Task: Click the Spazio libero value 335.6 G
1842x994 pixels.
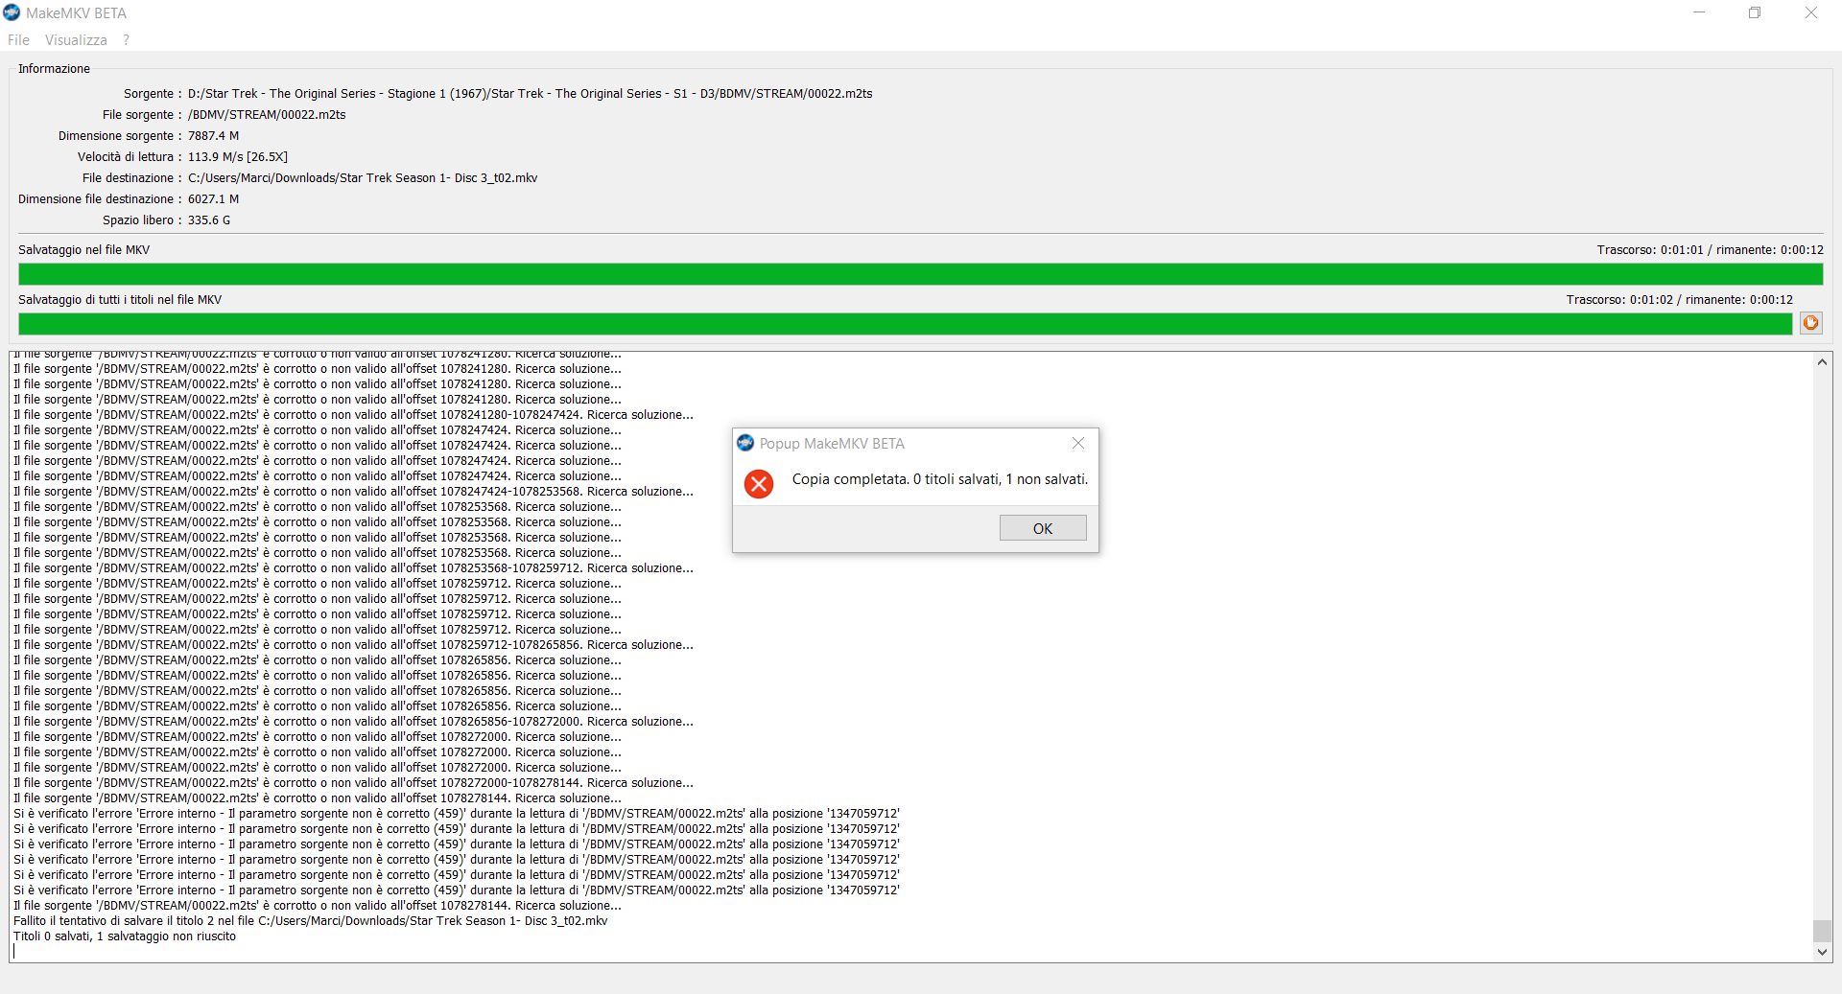Action: click(209, 220)
